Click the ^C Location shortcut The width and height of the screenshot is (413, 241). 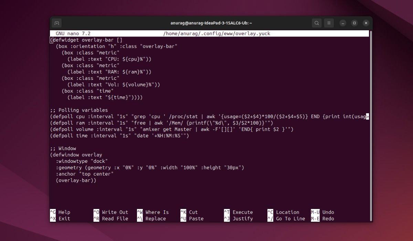coord(283,212)
